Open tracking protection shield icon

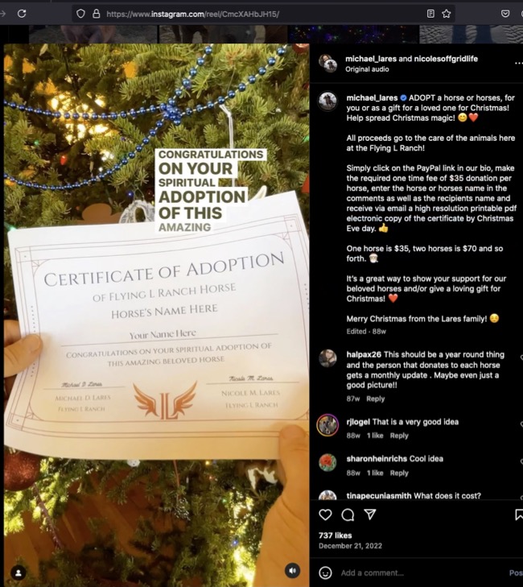[80, 14]
